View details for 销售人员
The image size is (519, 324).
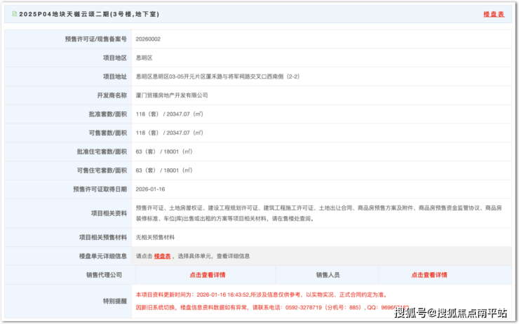(x=429, y=275)
